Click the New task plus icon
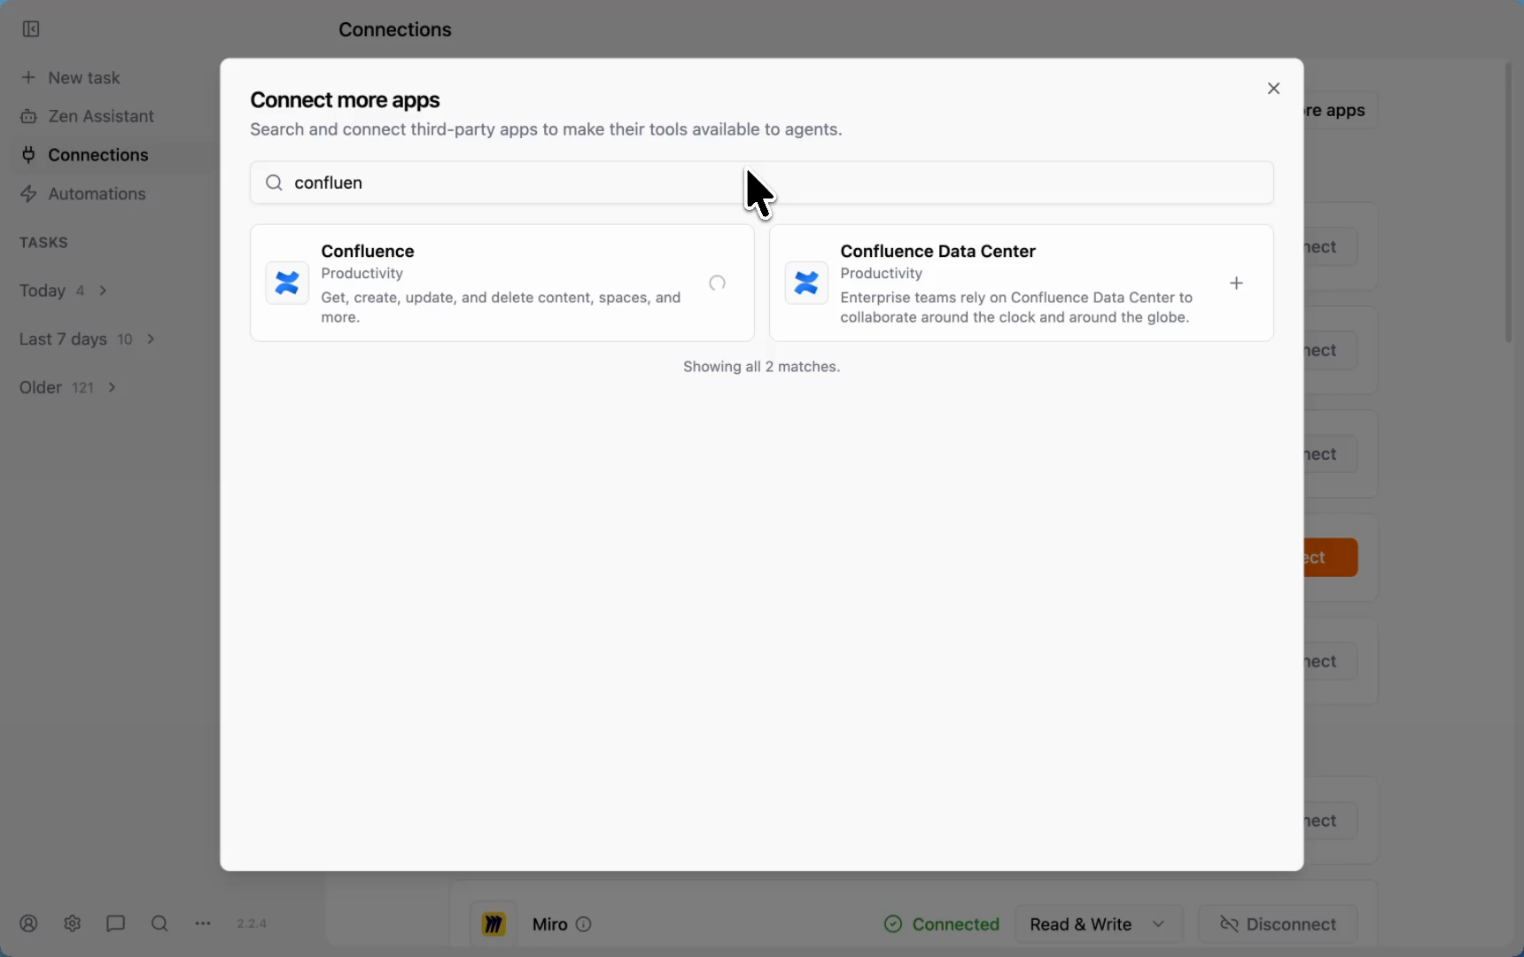The height and width of the screenshot is (957, 1524). tap(28, 77)
